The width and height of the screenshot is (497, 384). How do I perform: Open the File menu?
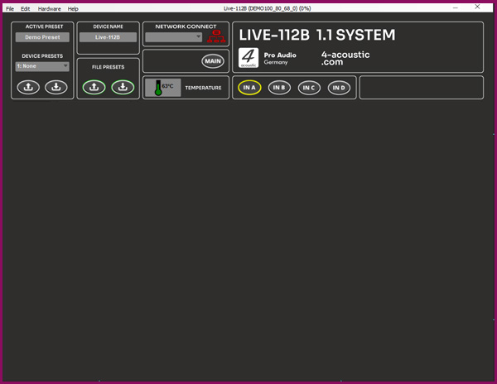10,8
